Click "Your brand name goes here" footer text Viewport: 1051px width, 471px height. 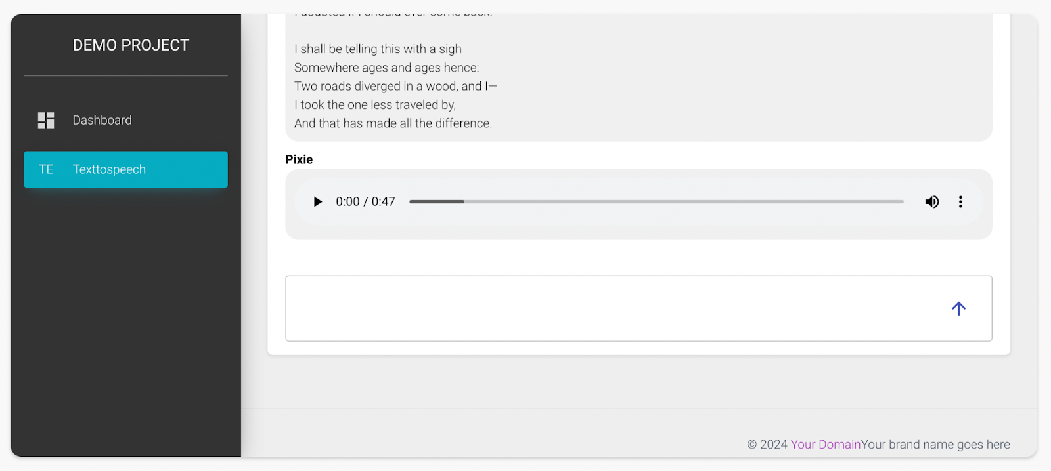click(935, 445)
